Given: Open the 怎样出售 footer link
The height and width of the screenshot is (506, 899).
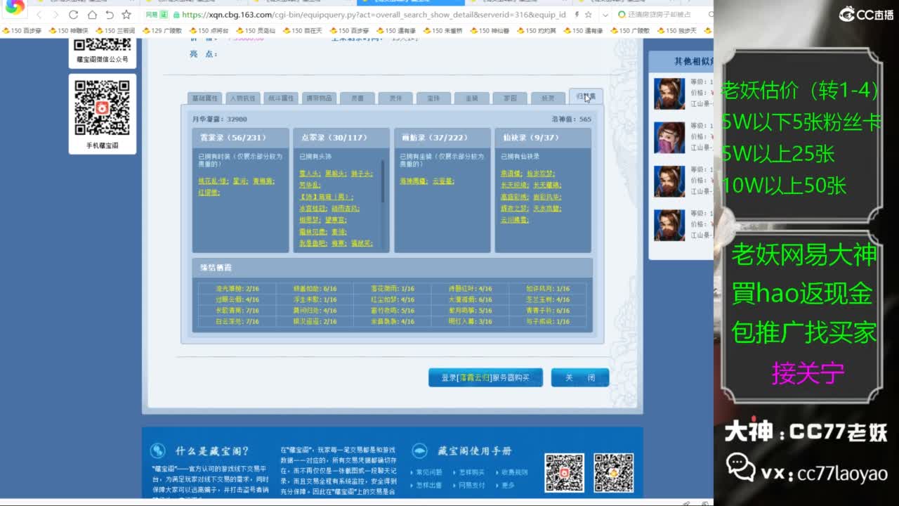Looking at the screenshot, I should (x=428, y=485).
